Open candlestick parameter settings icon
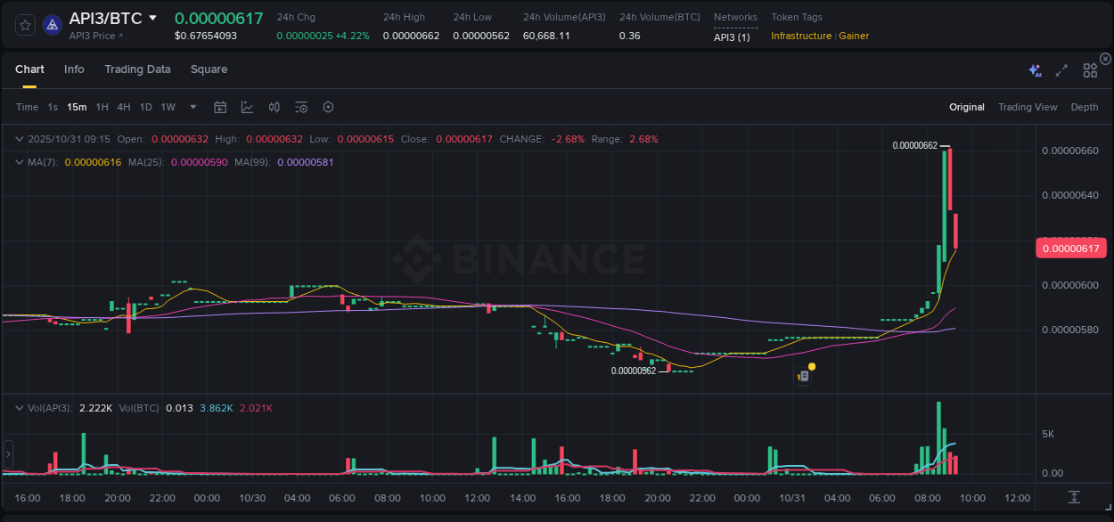This screenshot has width=1114, height=522. tap(274, 107)
